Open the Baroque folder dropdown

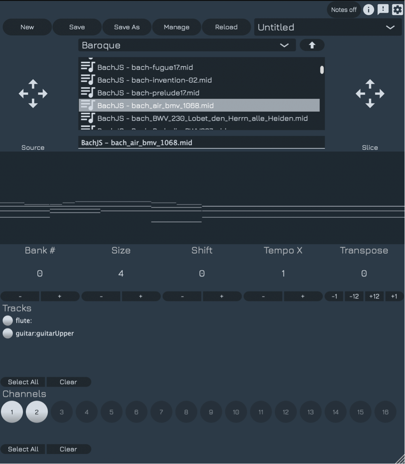pyautogui.click(x=187, y=45)
